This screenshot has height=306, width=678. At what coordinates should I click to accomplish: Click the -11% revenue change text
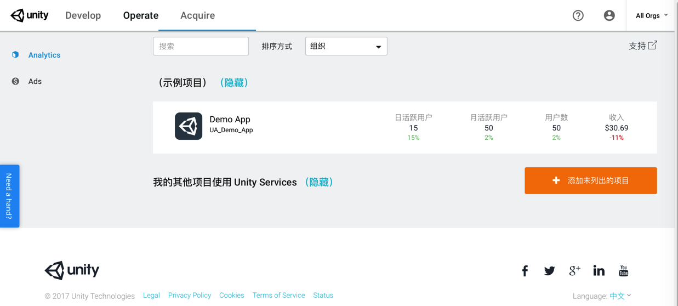pyautogui.click(x=617, y=138)
